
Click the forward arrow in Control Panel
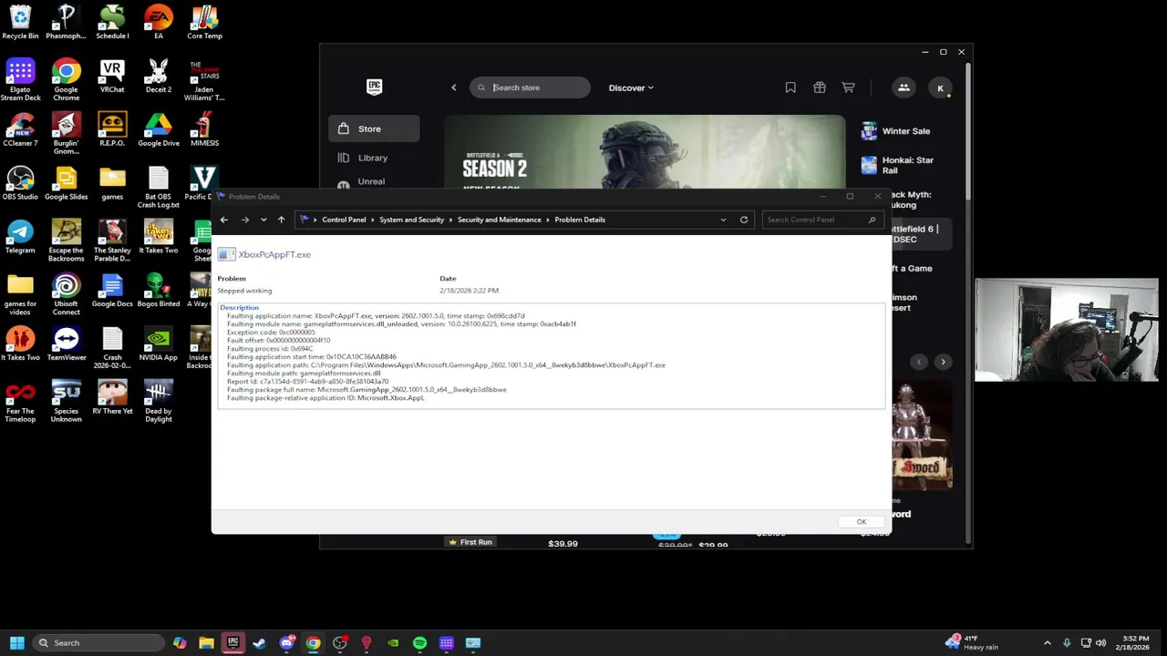244,220
